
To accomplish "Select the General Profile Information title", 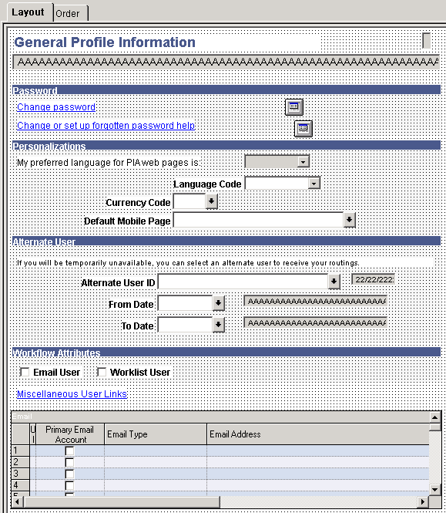I will (x=105, y=42).
